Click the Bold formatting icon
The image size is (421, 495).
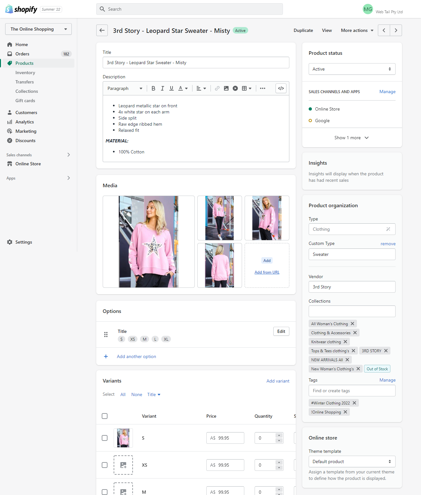(154, 88)
